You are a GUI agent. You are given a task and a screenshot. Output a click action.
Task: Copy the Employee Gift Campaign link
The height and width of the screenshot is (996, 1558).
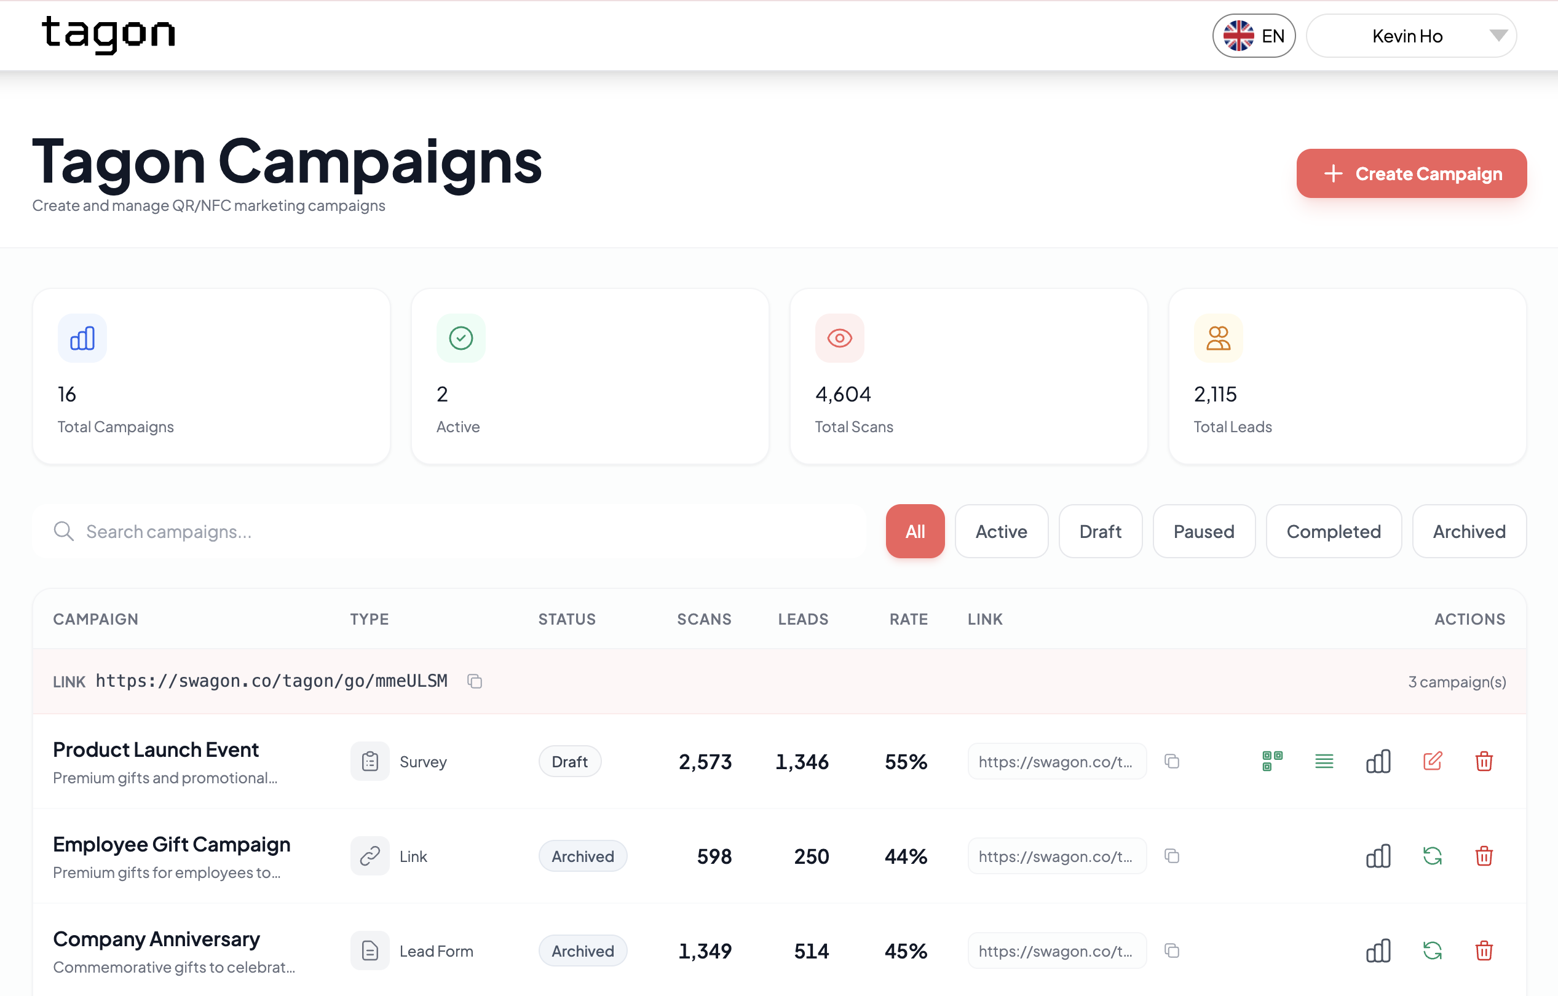click(x=1172, y=856)
